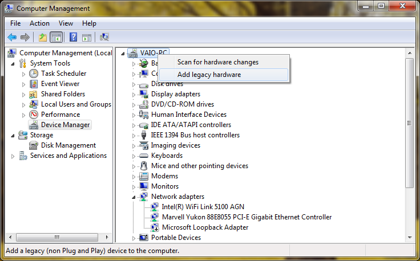Viewport: 420px width, 261px height.
Task: Open the Action menu
Action: (39, 23)
